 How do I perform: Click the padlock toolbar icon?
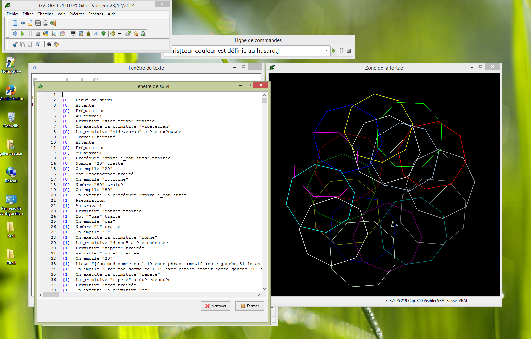(x=136, y=34)
